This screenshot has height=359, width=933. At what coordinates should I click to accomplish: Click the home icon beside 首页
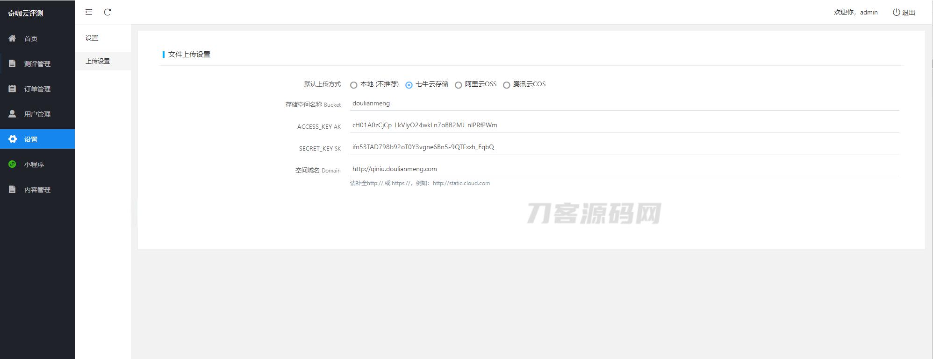12,38
